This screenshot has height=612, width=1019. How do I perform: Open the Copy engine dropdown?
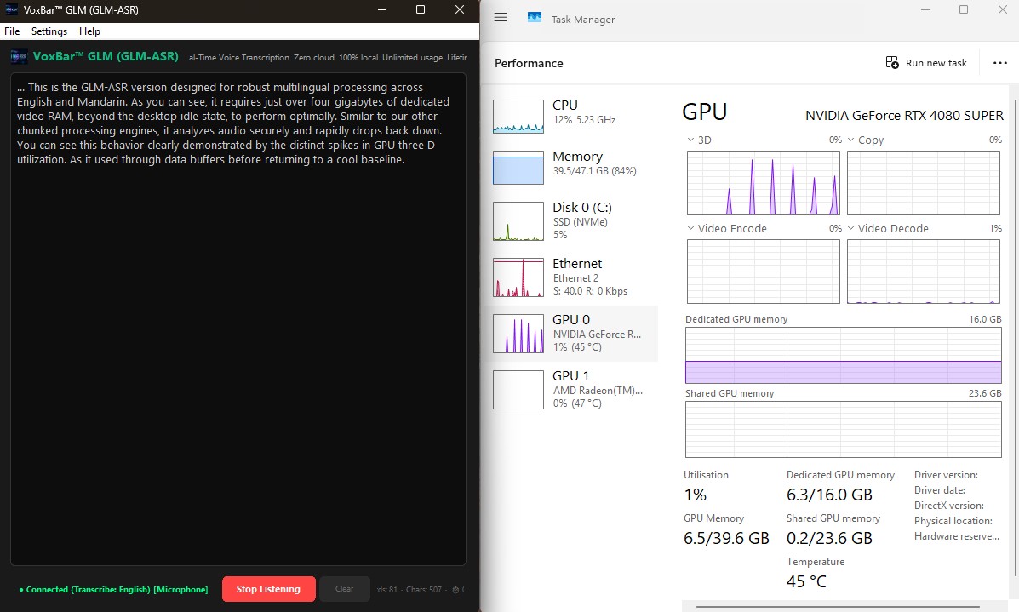(x=851, y=139)
